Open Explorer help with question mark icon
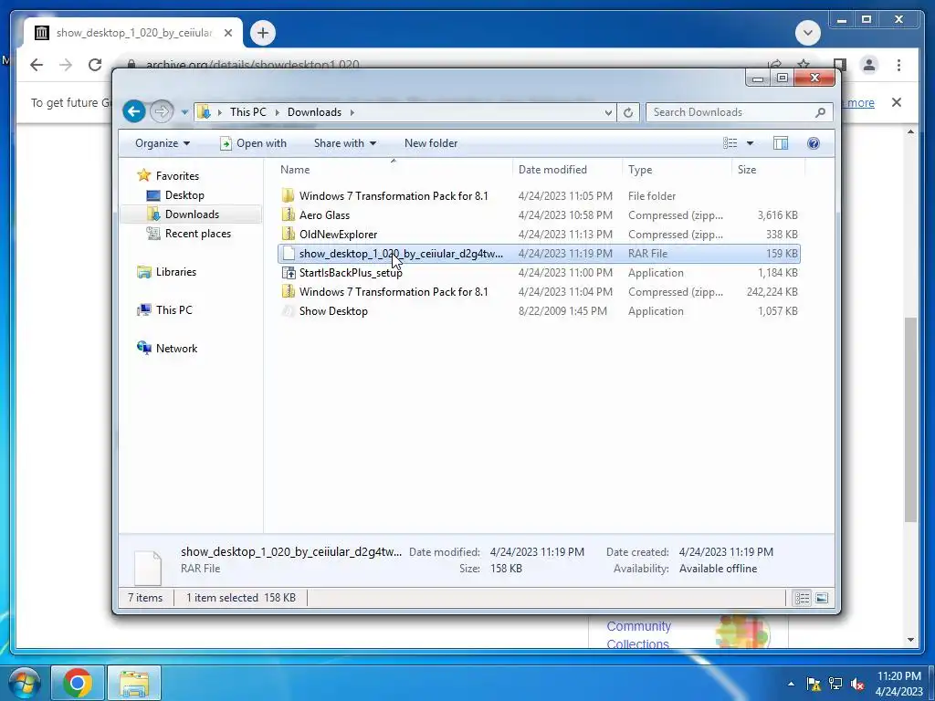Viewport: 935px width, 701px height. [814, 143]
